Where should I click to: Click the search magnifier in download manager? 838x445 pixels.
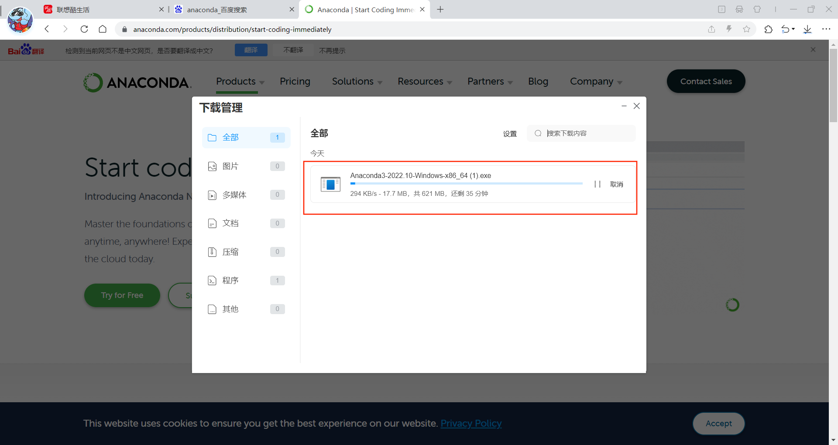pos(538,133)
